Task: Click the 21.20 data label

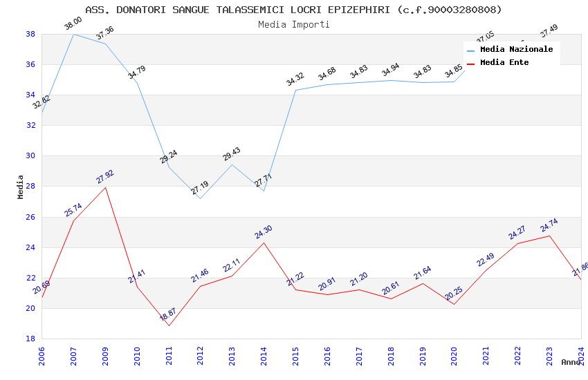Action: coord(359,279)
